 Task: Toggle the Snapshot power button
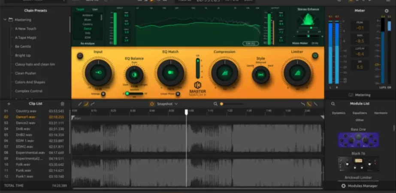[152, 104]
